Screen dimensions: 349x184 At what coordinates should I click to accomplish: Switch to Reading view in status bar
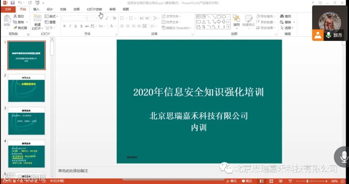(x=281, y=181)
